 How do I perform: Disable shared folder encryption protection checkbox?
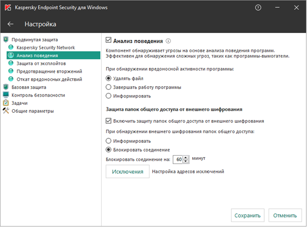[109, 121]
